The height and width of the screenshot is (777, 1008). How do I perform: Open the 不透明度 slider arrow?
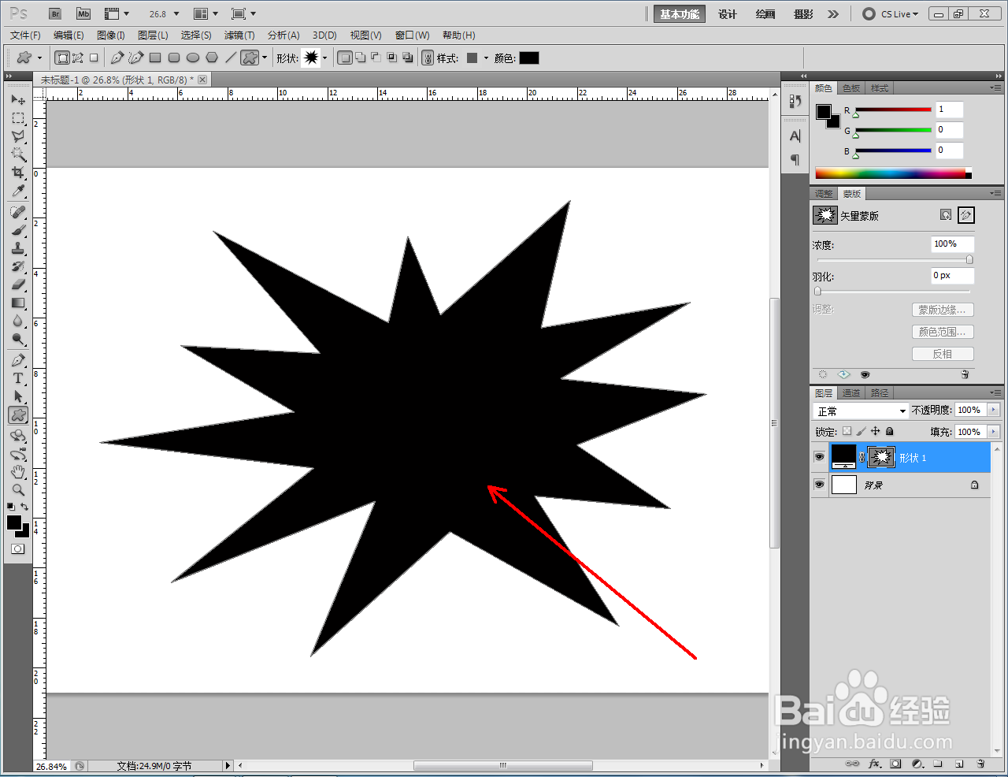(993, 410)
